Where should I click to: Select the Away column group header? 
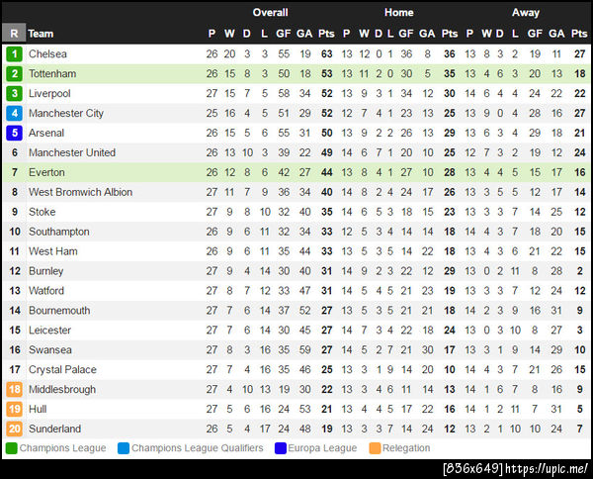click(x=526, y=13)
